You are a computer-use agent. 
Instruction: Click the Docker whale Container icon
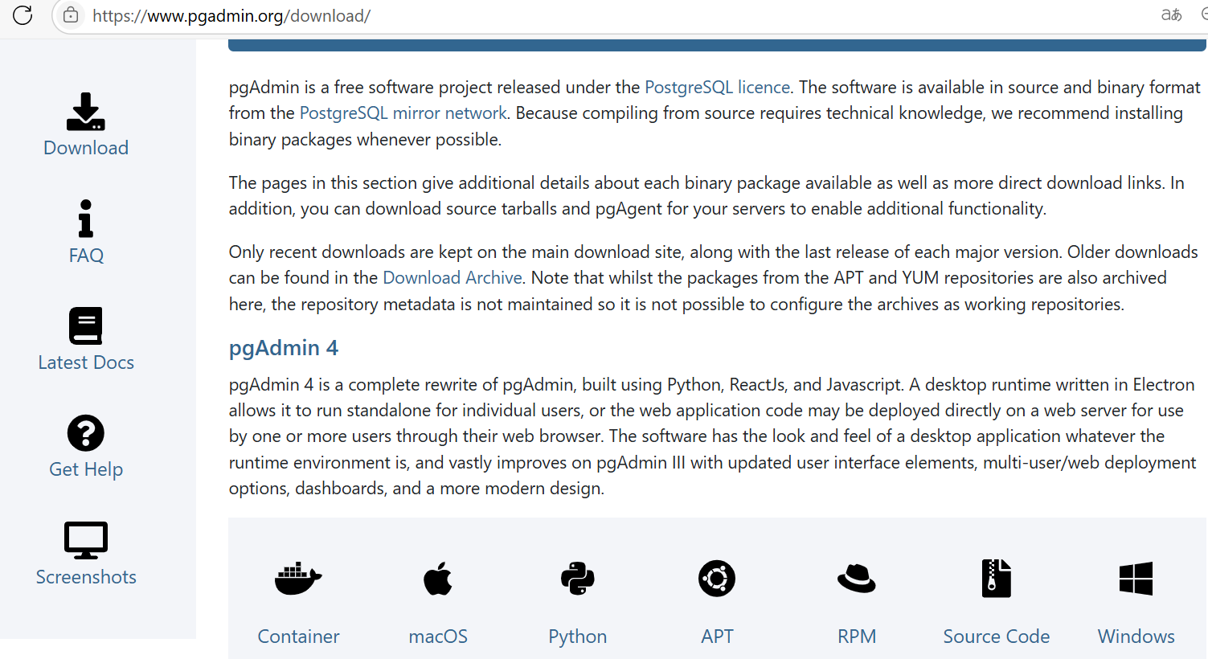pos(298,579)
